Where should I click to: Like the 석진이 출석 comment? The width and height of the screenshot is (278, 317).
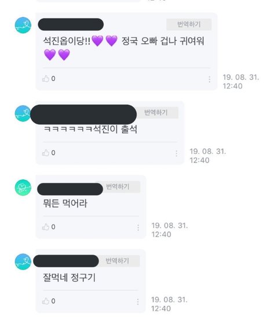click(46, 153)
